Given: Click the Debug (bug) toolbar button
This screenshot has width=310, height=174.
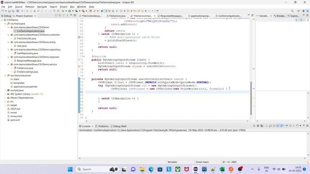Looking at the screenshot, I should coord(62,11).
